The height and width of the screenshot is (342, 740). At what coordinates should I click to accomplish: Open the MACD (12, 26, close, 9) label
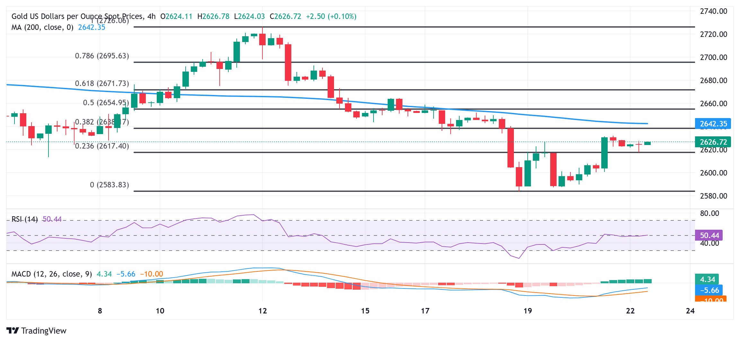(x=52, y=274)
